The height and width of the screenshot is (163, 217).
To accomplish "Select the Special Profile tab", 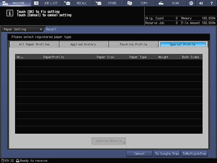I will pyautogui.click(x=183, y=45).
